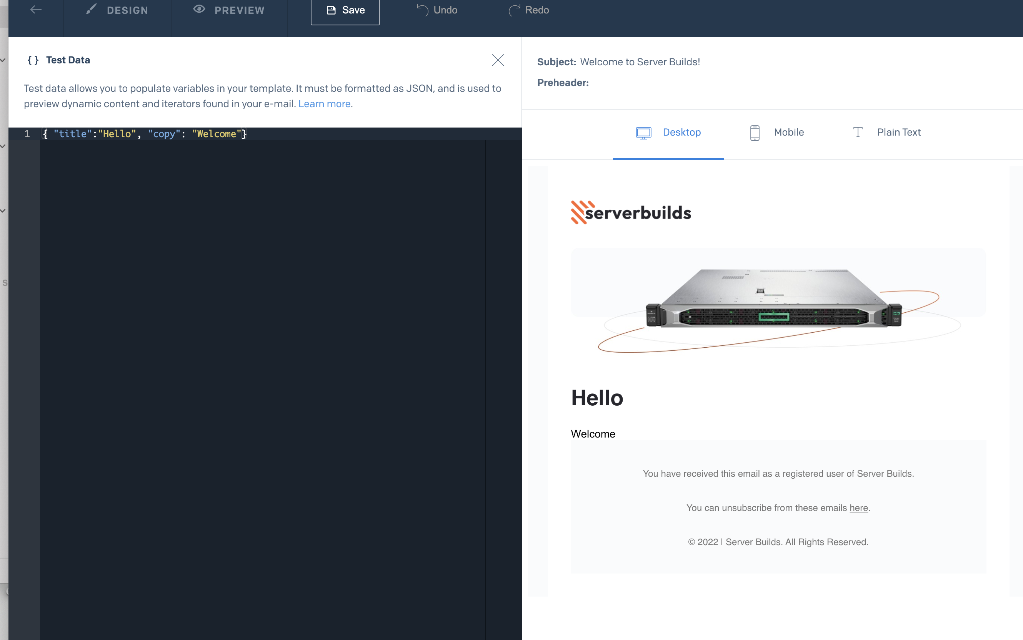The image size is (1023, 640).
Task: Expand the lower chevron on the left edge
Action: 2,211
